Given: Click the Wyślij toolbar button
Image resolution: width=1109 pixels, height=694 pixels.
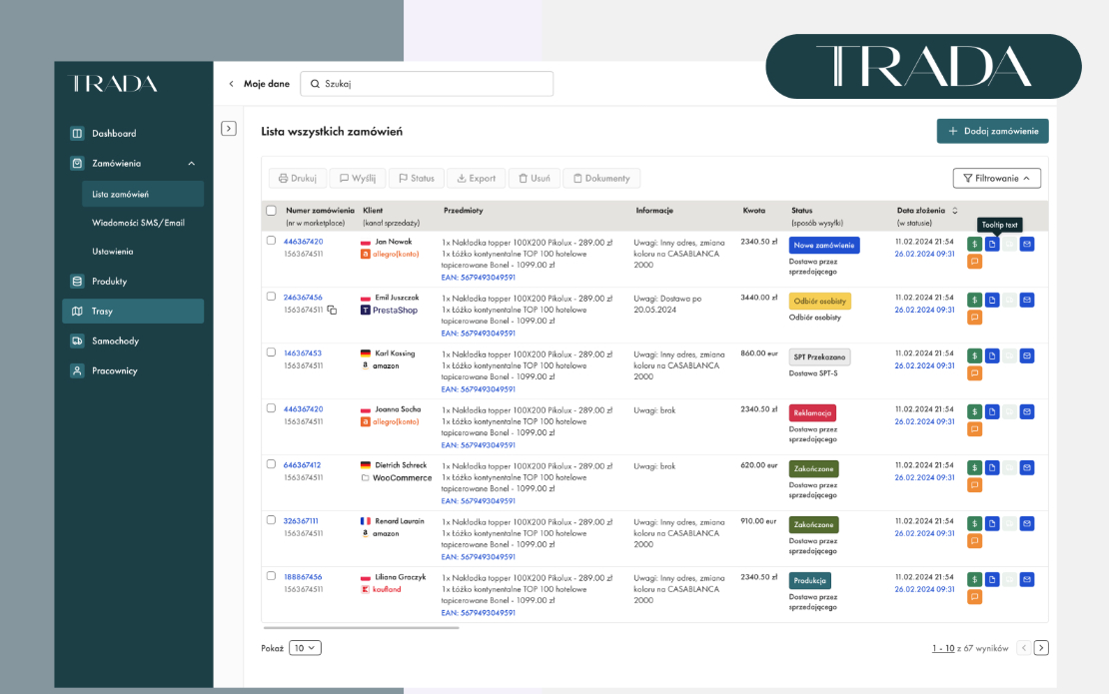Looking at the screenshot, I should 357,178.
